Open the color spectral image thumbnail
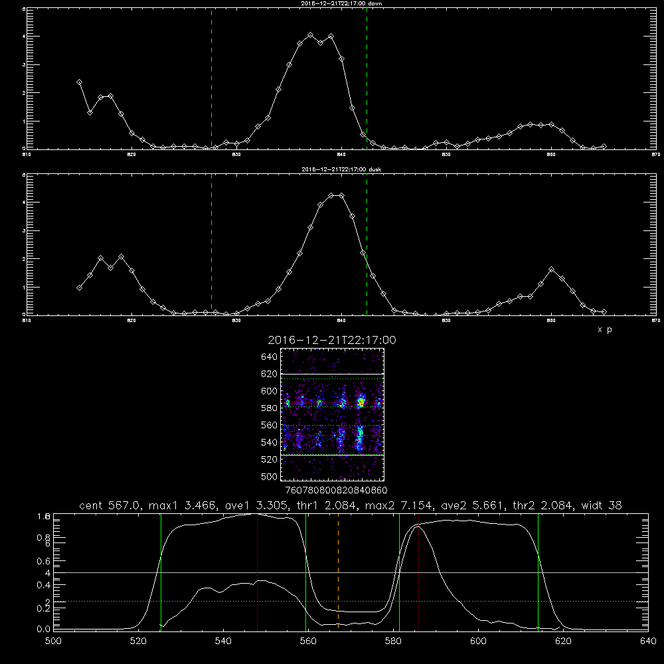Screen dimensions: 664x664 [333, 414]
